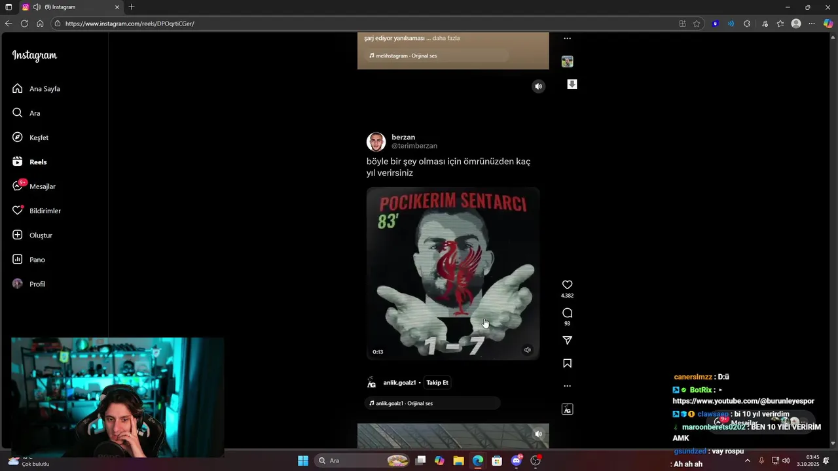Show hidden system tray icons

748,461
